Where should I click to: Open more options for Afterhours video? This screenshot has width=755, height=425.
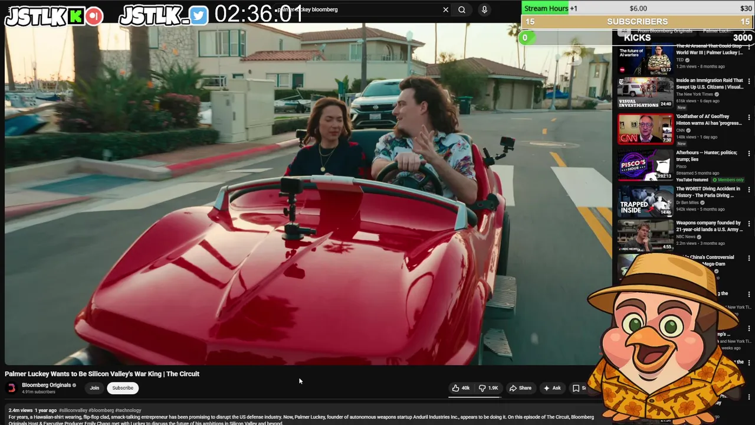749,154
